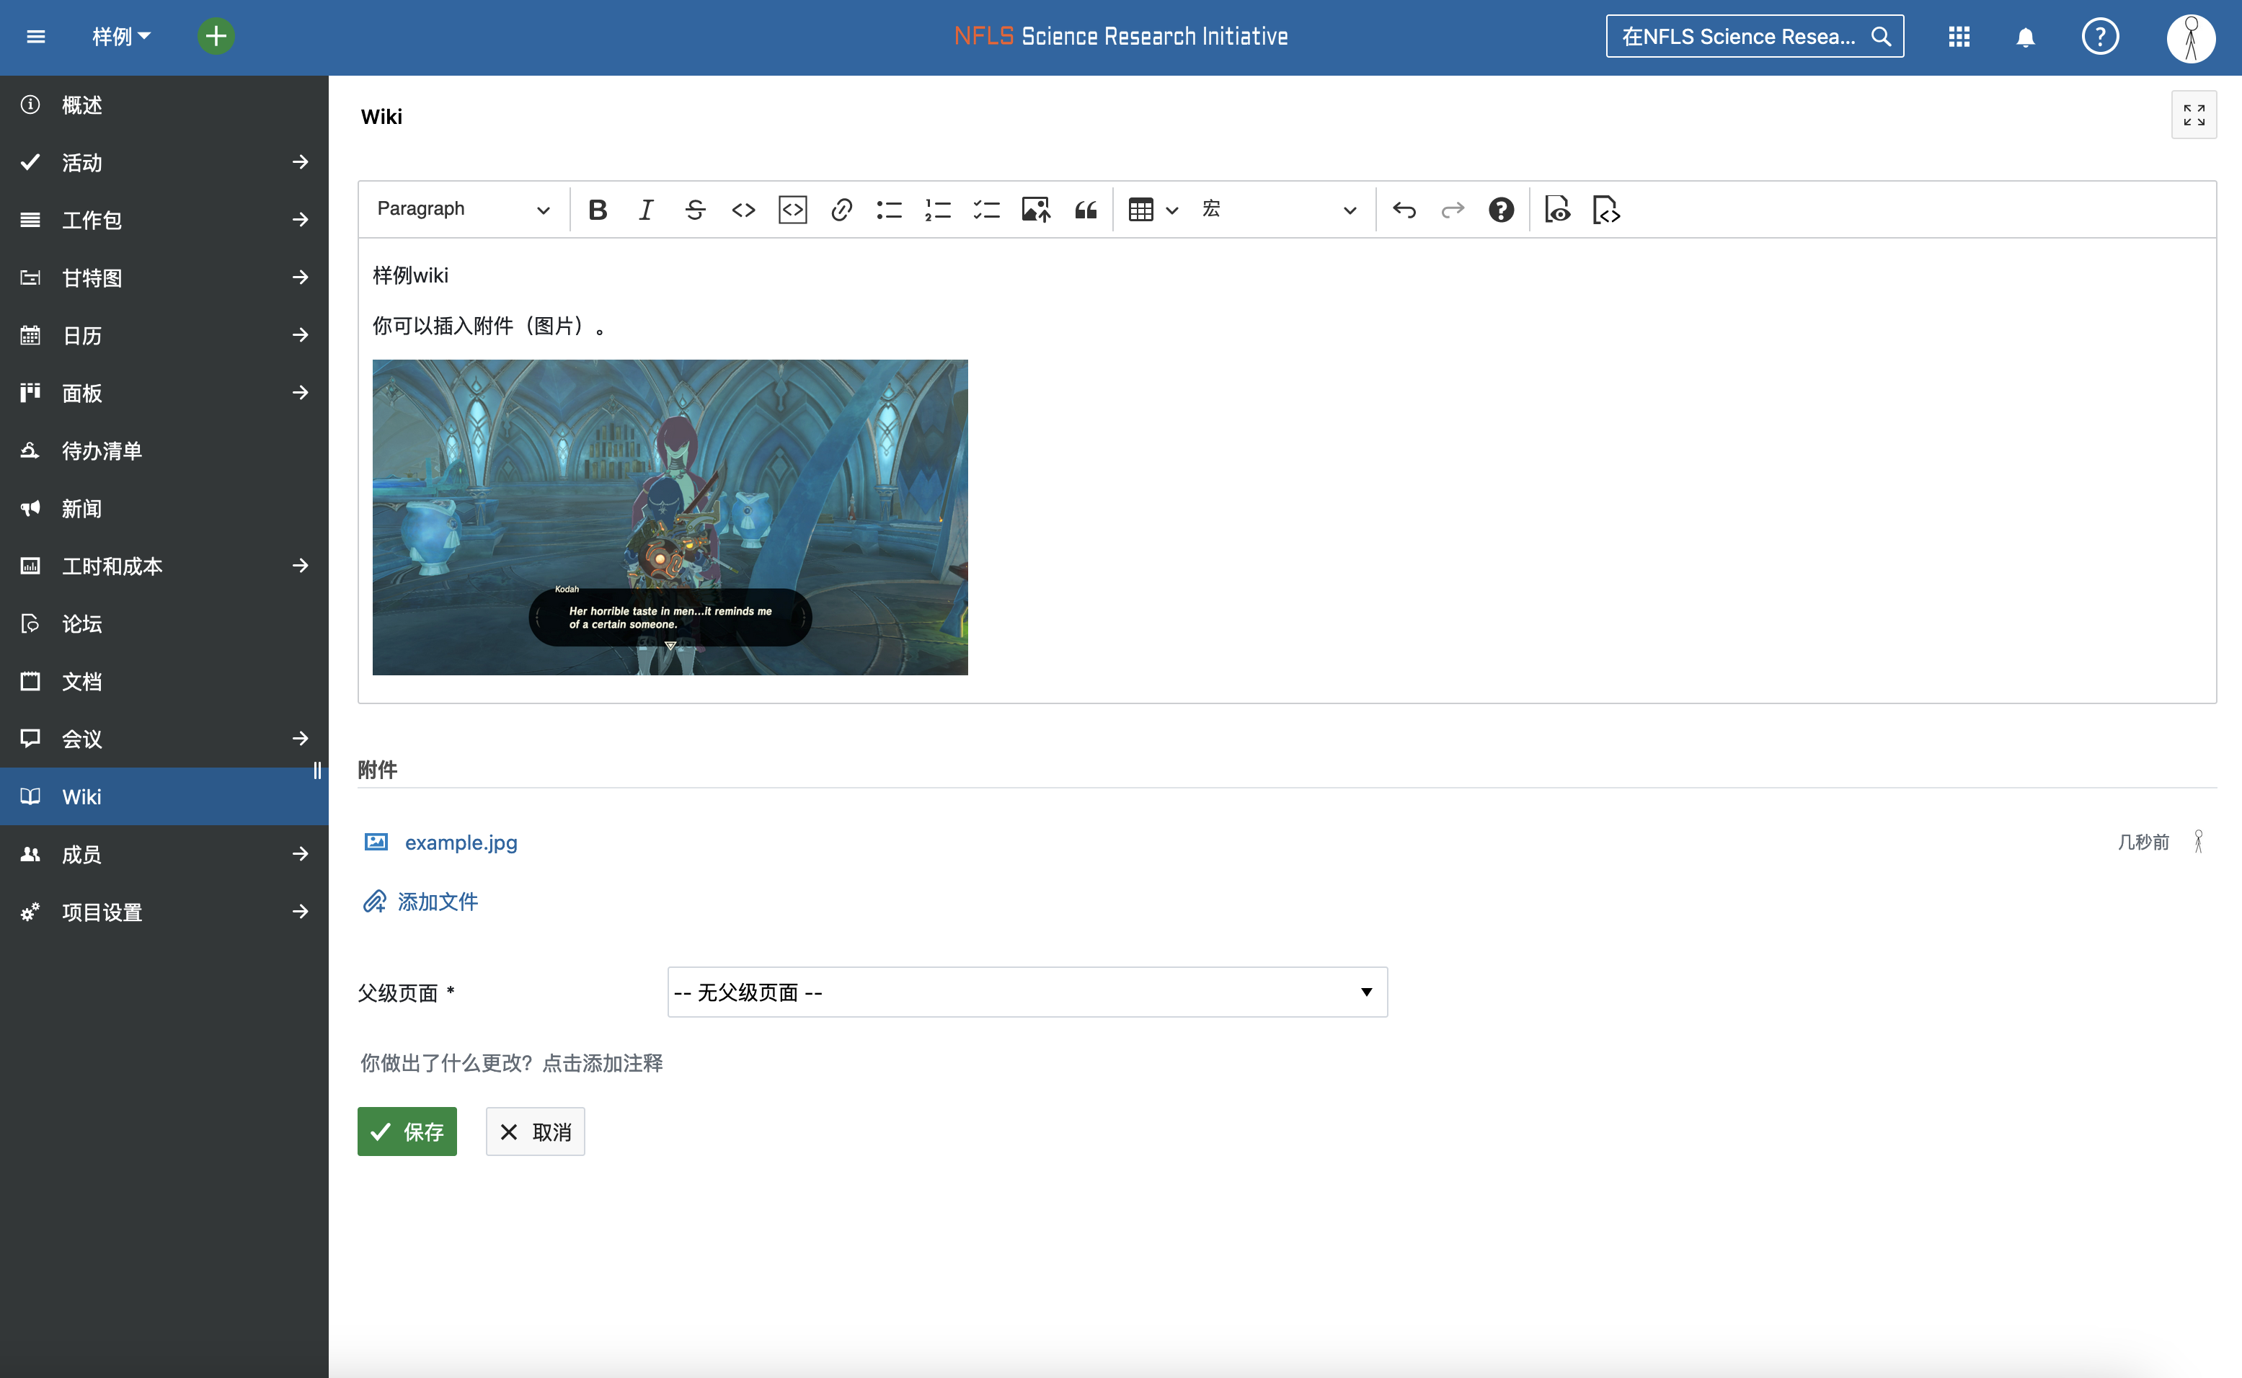Click the sidebar resize handle
Screen dimensions: 2242x1378
coord(317,770)
